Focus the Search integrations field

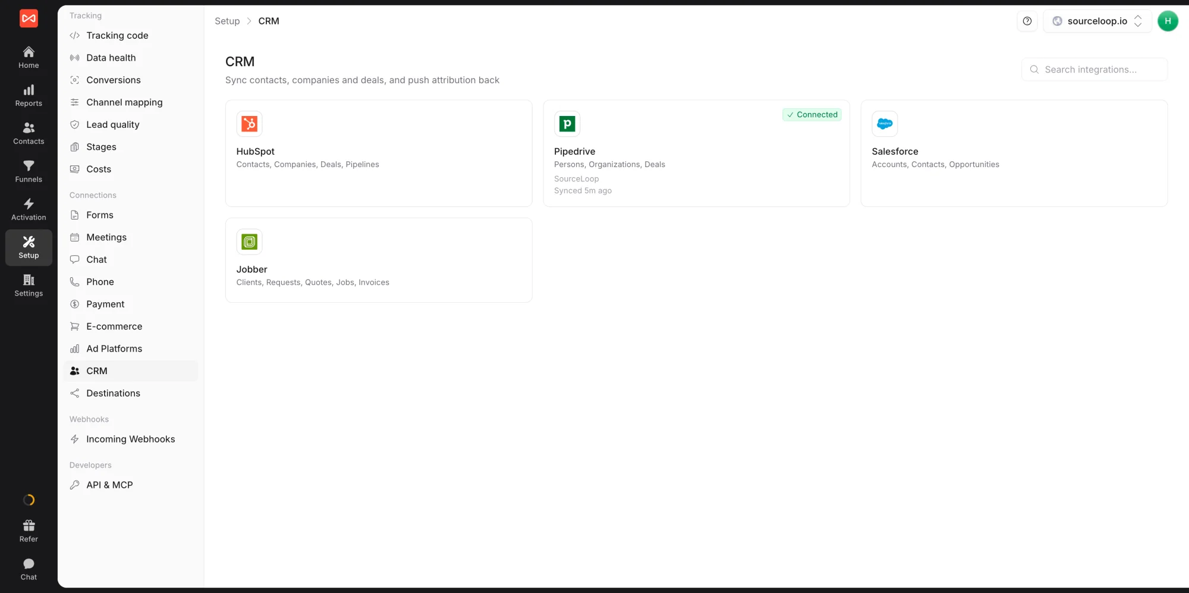[x=1094, y=70]
